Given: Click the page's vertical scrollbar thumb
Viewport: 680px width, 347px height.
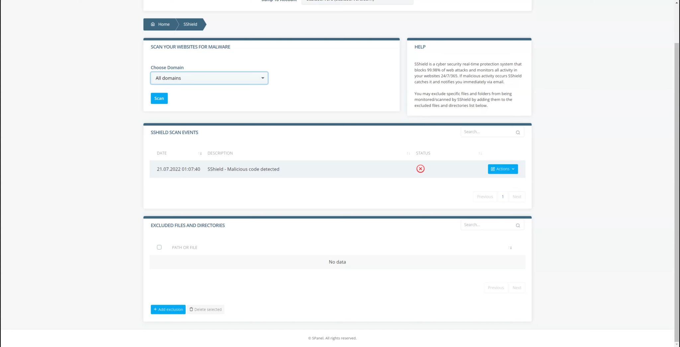Looking at the screenshot, I should click(x=677, y=192).
